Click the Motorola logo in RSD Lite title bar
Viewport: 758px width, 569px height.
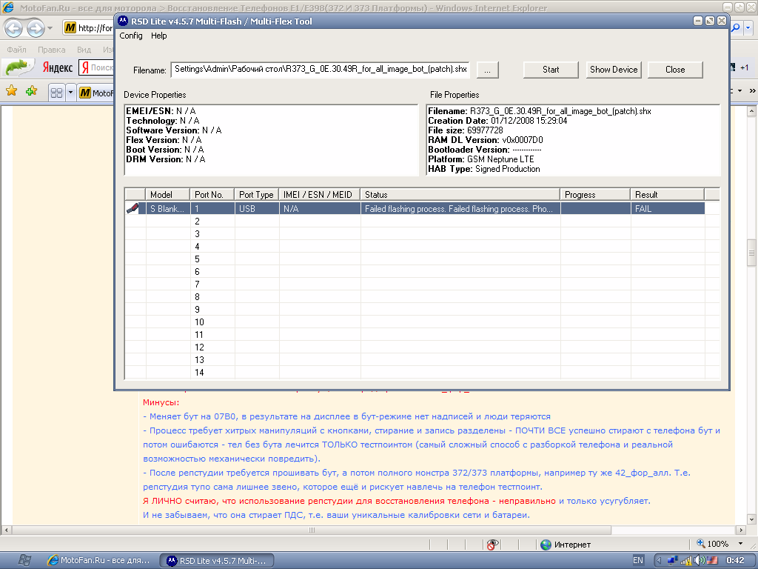point(123,21)
